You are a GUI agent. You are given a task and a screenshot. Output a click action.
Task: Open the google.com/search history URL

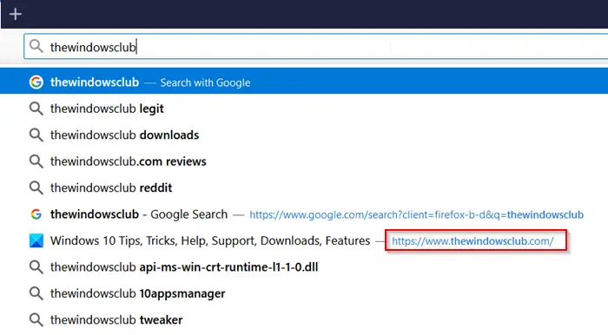click(416, 214)
